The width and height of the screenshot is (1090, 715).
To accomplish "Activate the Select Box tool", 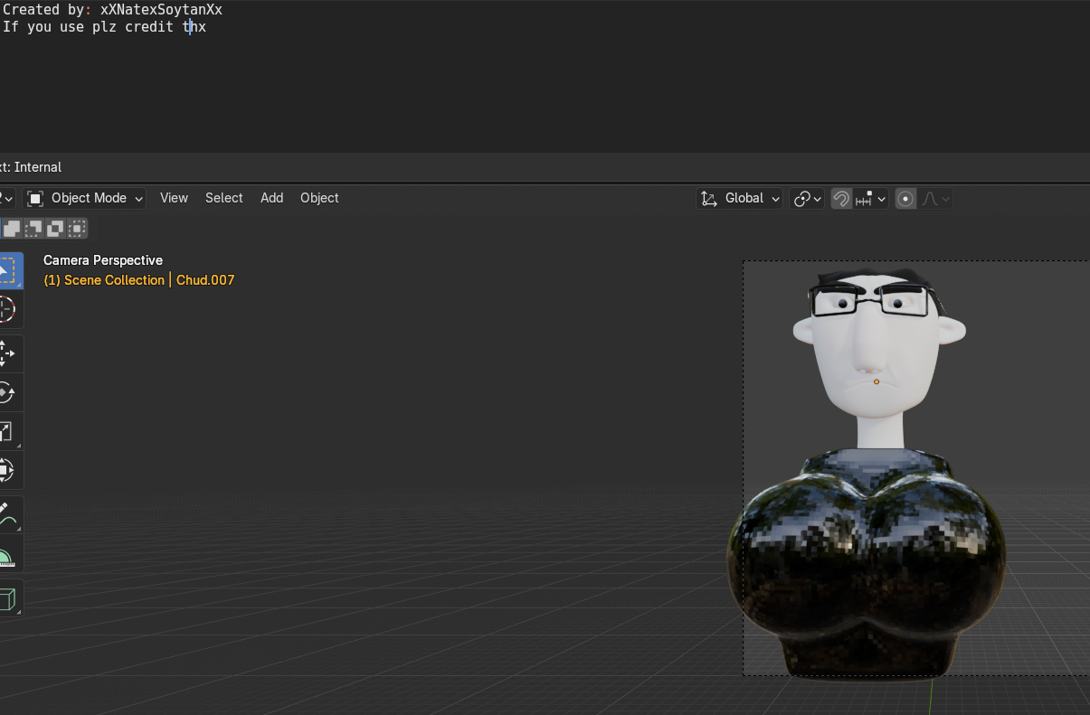I will [x=7, y=269].
